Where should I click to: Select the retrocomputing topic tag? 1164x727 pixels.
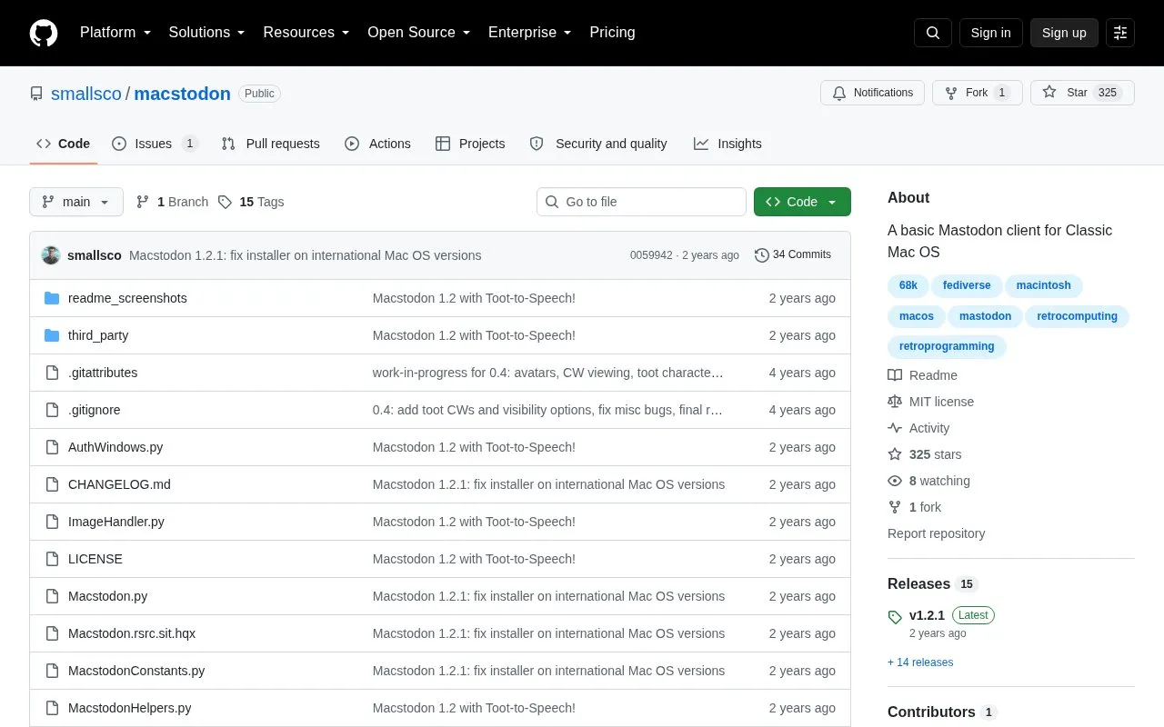[1077, 316]
